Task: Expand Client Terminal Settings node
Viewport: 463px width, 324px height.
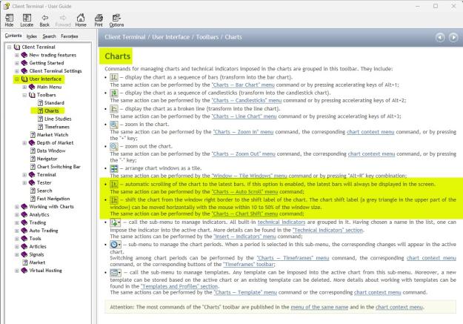Action: pos(17,71)
